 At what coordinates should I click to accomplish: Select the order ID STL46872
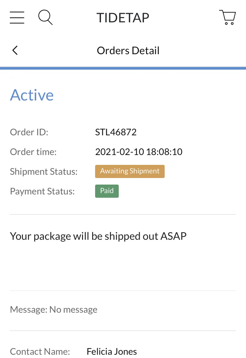coord(116,132)
